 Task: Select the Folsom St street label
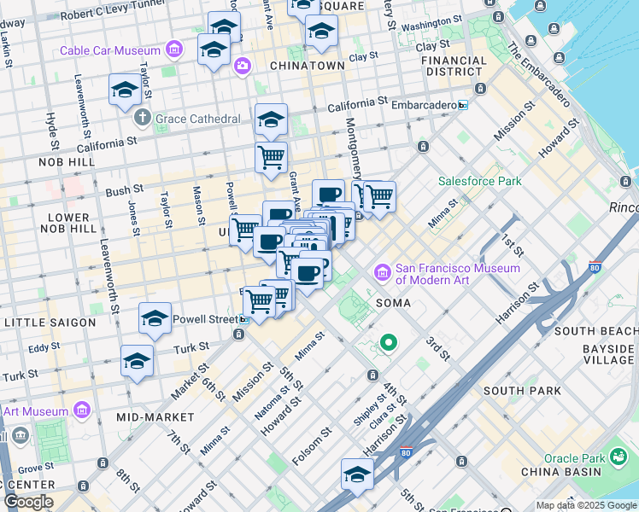coord(312,446)
